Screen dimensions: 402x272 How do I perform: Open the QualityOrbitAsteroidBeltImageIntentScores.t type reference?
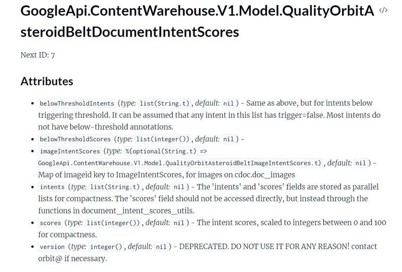[x=181, y=163]
